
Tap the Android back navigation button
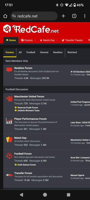pyautogui.click(x=21, y=195)
